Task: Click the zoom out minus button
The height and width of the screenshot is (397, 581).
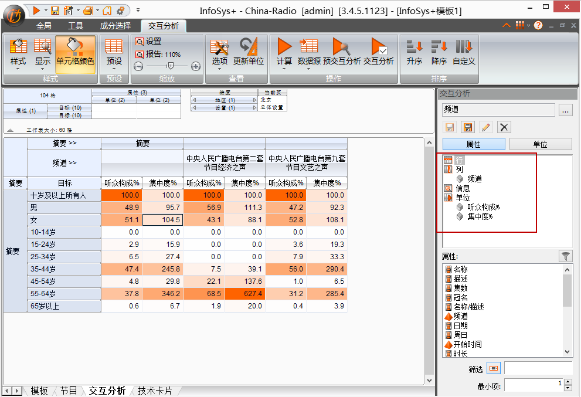Action: click(138, 66)
